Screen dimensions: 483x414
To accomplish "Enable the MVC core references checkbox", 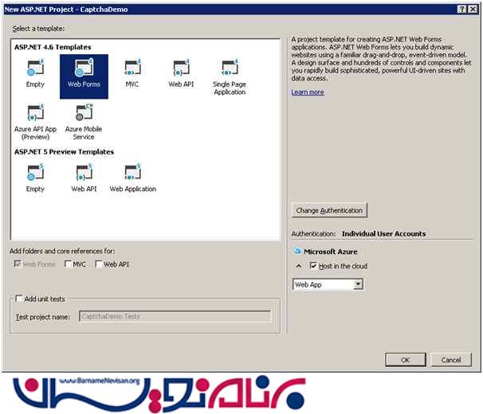I will (x=68, y=264).
